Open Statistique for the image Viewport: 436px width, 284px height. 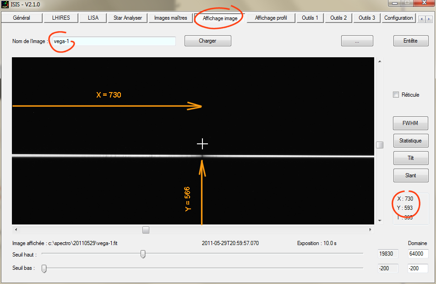(411, 141)
